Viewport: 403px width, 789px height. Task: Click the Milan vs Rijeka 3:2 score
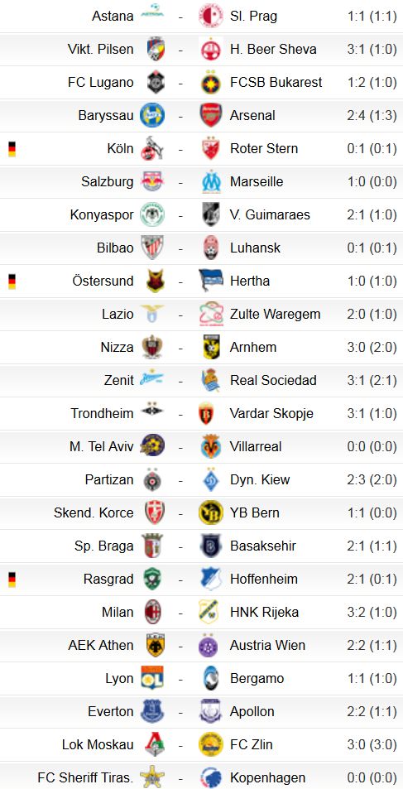[372, 612]
